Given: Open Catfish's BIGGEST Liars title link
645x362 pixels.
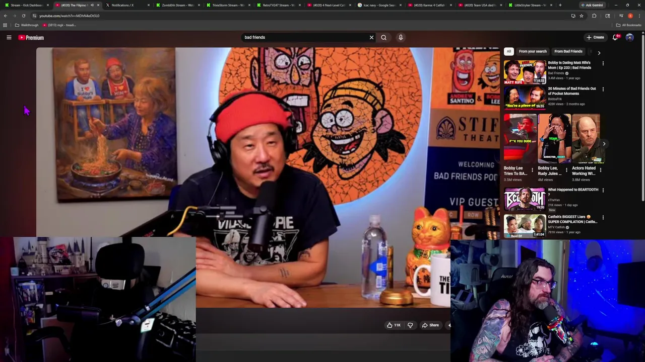Looking at the screenshot, I should pyautogui.click(x=573, y=219).
